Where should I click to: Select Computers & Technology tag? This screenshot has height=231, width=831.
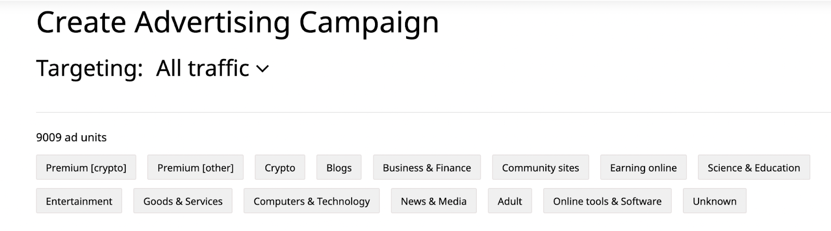click(x=312, y=201)
